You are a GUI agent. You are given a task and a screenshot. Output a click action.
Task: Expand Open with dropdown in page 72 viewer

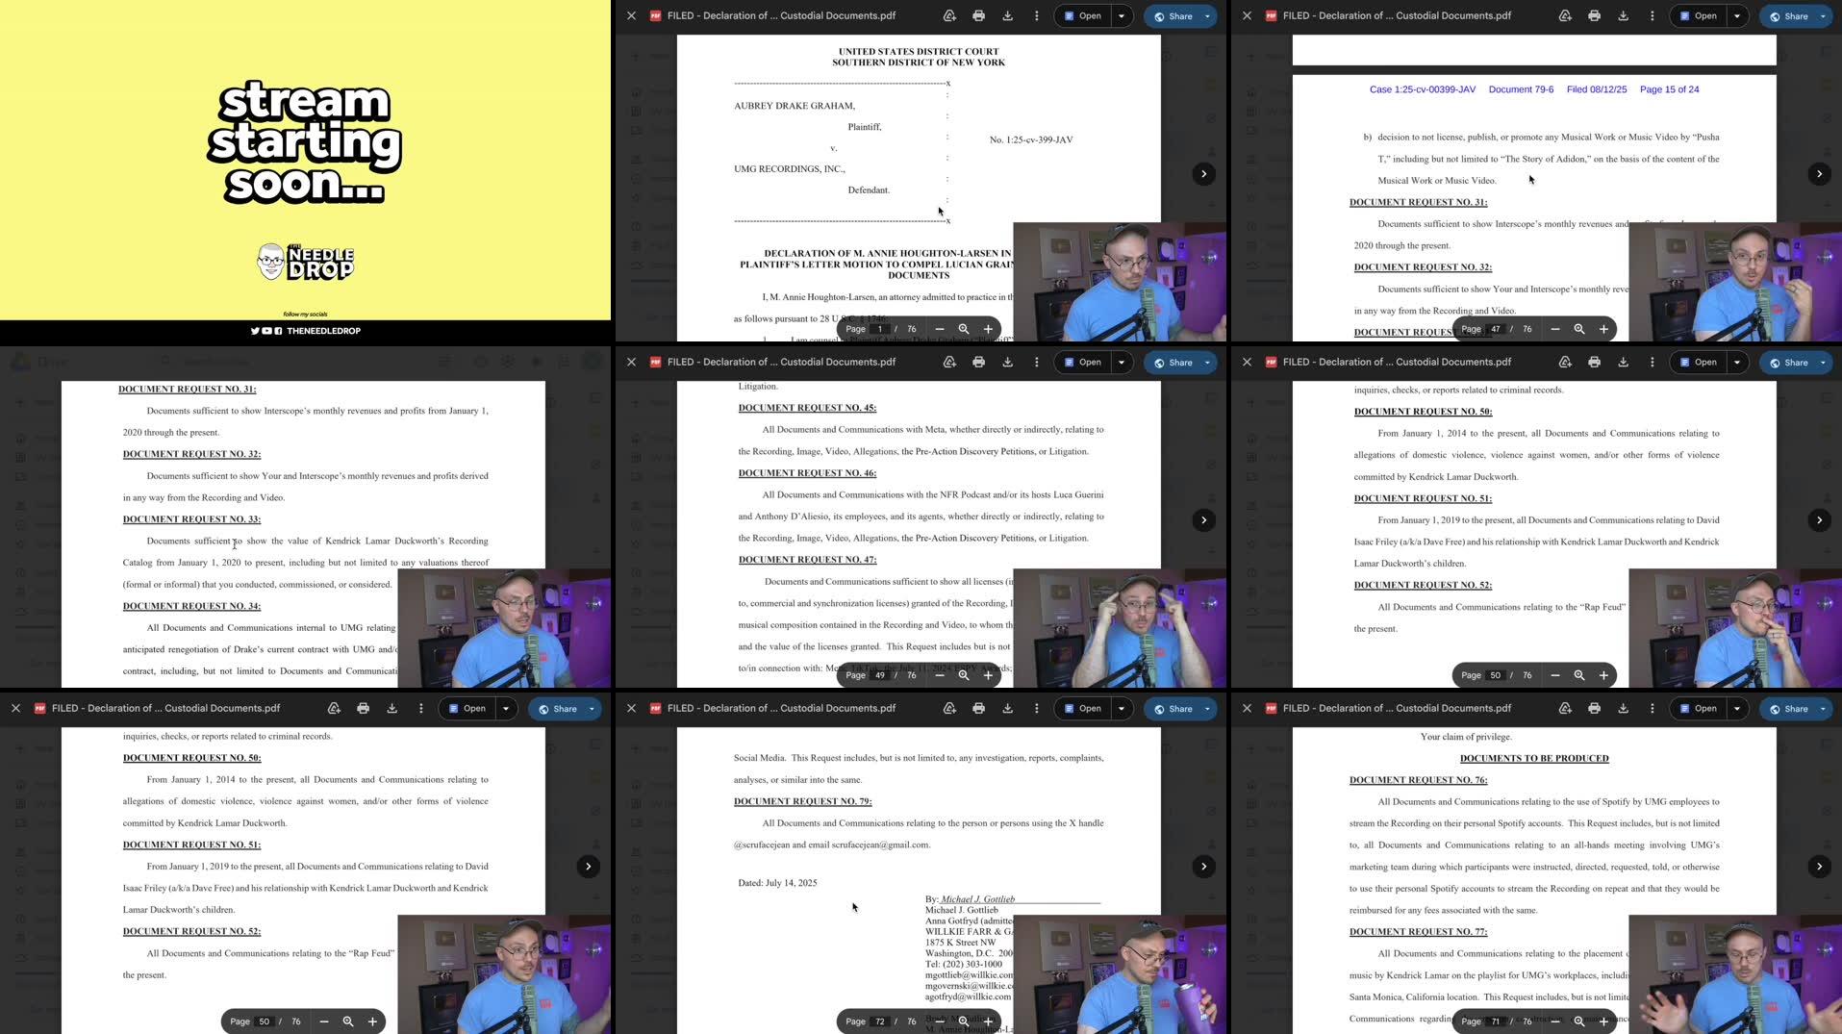pyautogui.click(x=1122, y=709)
